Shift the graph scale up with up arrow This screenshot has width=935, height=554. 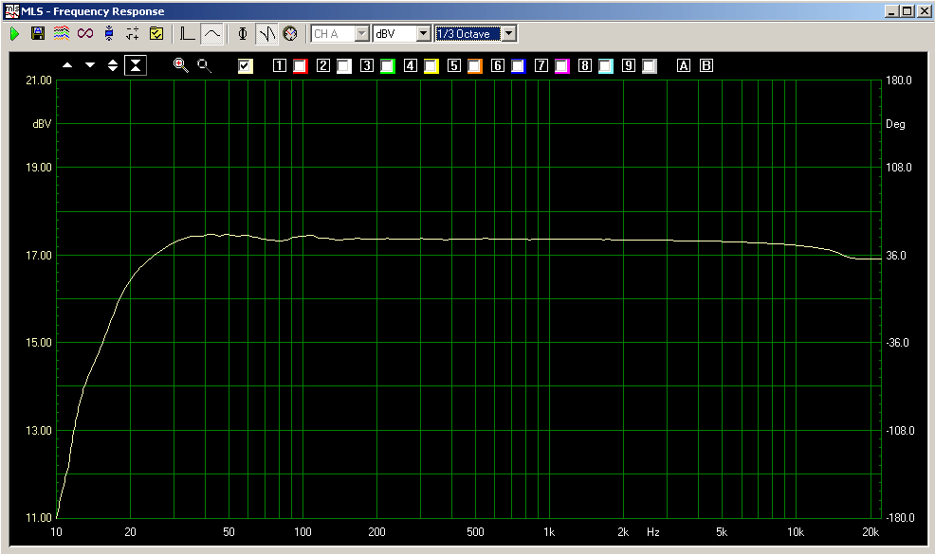(67, 65)
